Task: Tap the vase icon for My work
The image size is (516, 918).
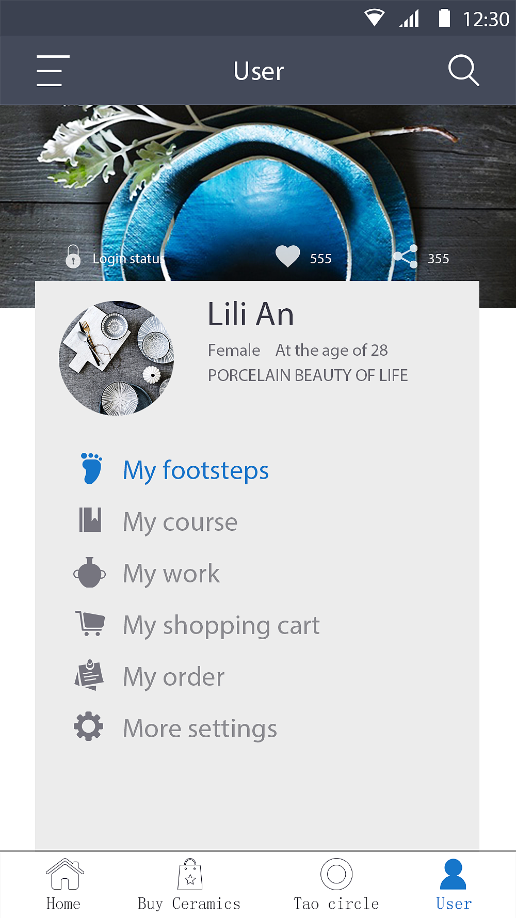Action: 90,572
